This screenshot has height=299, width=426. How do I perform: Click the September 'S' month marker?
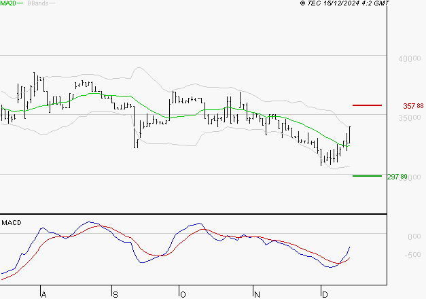pyautogui.click(x=116, y=294)
